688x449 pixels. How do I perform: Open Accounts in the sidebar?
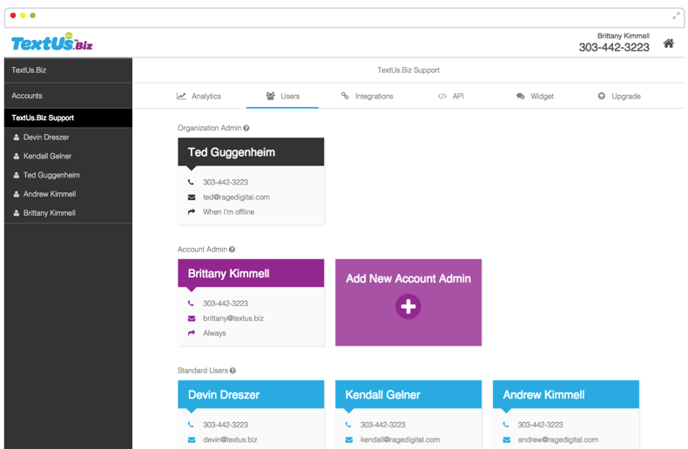pos(68,96)
